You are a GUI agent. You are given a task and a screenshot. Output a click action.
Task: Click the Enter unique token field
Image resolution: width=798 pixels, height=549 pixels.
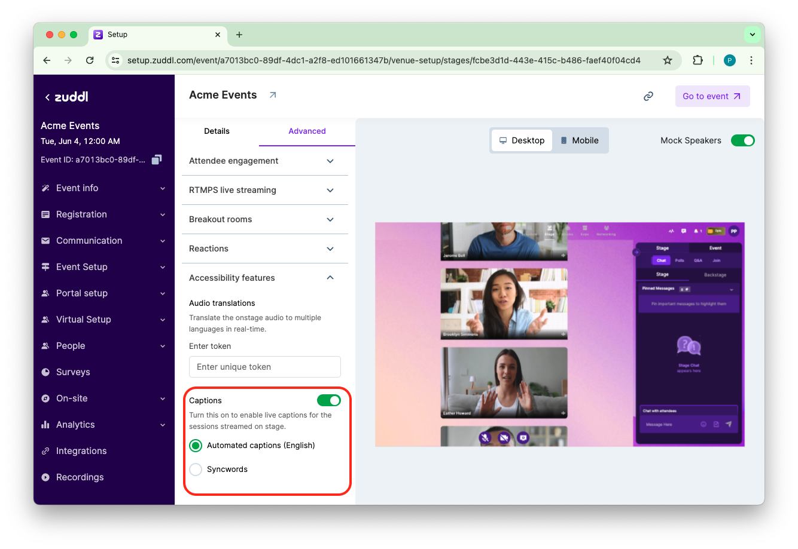265,367
